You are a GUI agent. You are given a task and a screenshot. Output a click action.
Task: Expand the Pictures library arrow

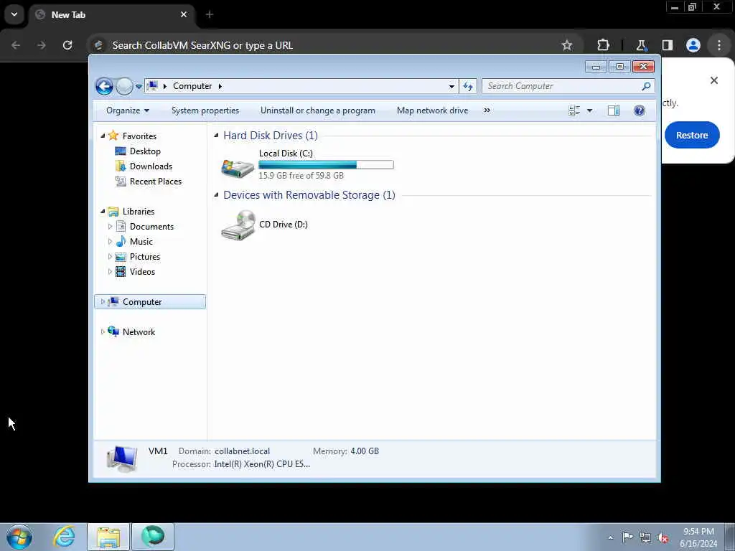(110, 257)
